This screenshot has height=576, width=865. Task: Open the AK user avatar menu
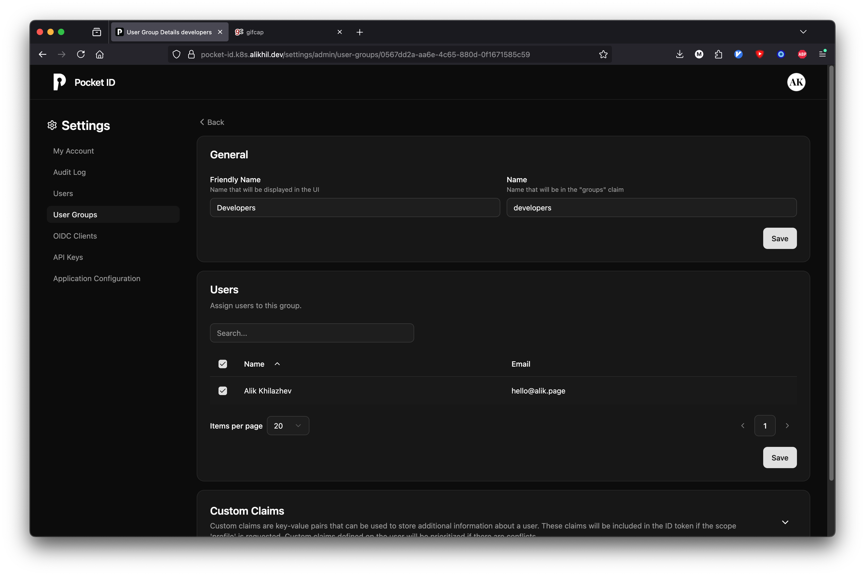coord(796,82)
